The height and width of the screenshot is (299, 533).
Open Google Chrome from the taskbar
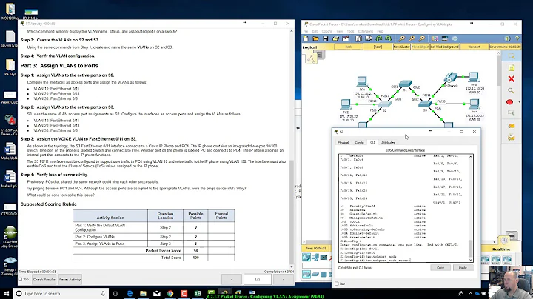tap(170, 293)
